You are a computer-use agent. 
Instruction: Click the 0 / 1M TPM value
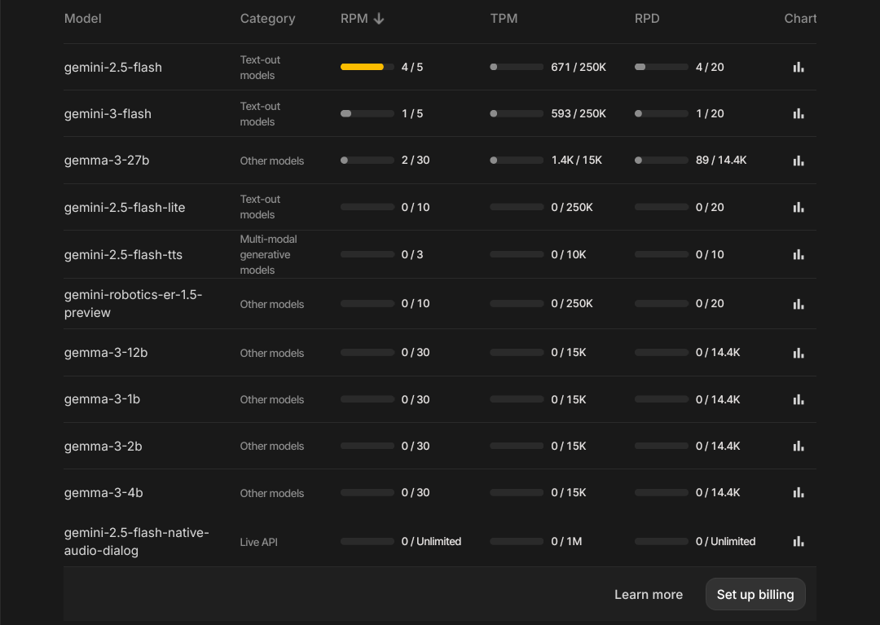tap(566, 541)
